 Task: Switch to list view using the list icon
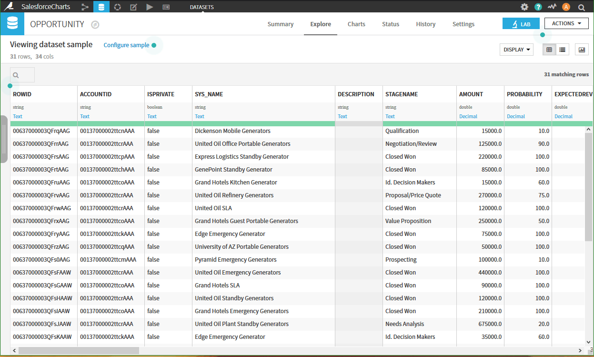(563, 49)
